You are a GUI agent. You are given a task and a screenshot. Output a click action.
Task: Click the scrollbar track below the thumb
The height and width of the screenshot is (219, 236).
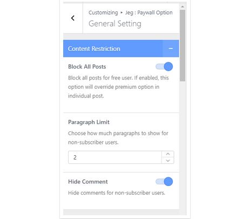(x=183, y=148)
